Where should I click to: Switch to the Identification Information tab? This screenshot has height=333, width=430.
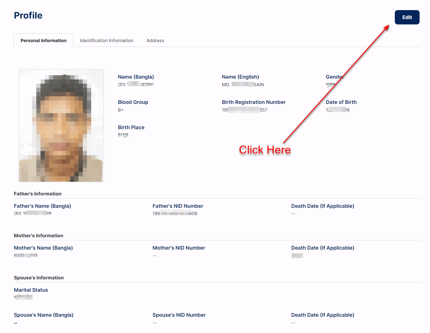pyautogui.click(x=106, y=40)
